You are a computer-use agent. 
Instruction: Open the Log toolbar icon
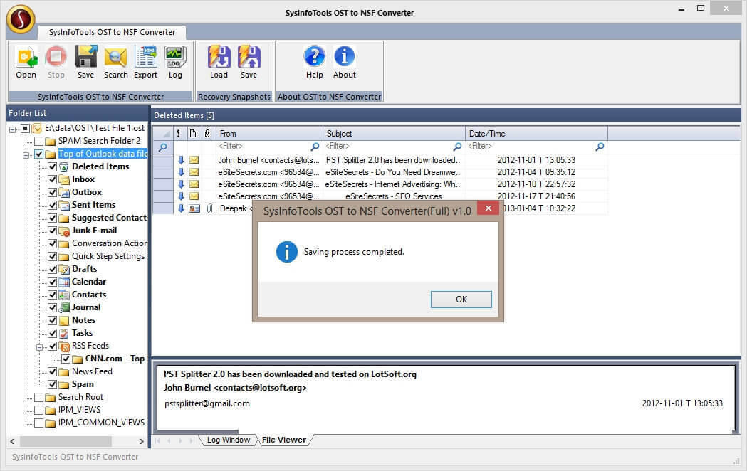coord(175,57)
